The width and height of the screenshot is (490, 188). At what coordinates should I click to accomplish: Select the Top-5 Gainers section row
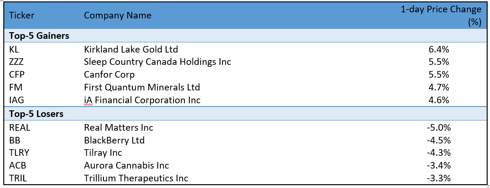click(245, 36)
